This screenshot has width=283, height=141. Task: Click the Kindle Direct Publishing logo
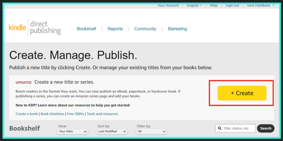click(35, 27)
